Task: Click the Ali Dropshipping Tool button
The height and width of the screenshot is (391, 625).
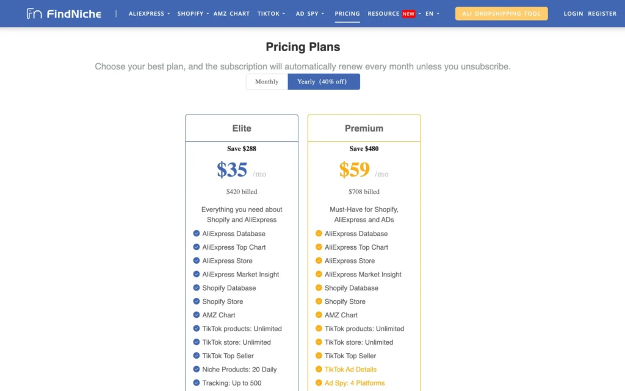Action: [x=501, y=13]
